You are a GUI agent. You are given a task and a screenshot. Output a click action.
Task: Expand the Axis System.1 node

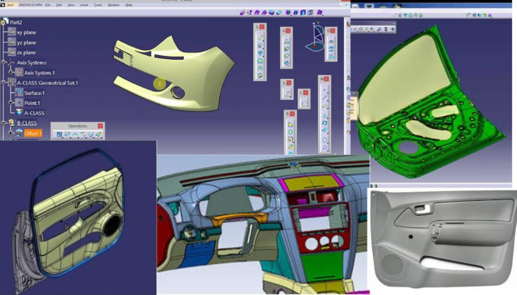tap(11, 73)
